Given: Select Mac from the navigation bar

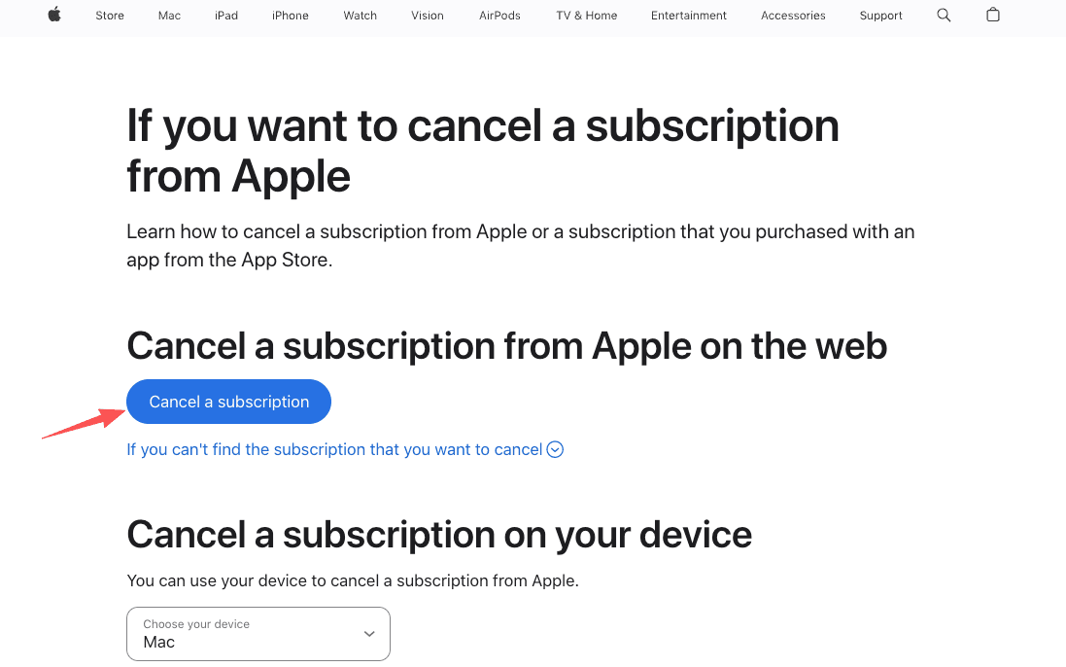Looking at the screenshot, I should pyautogui.click(x=169, y=16).
